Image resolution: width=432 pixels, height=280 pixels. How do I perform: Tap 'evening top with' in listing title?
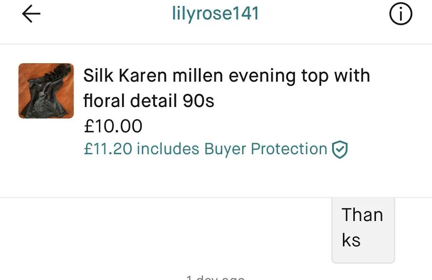(299, 76)
